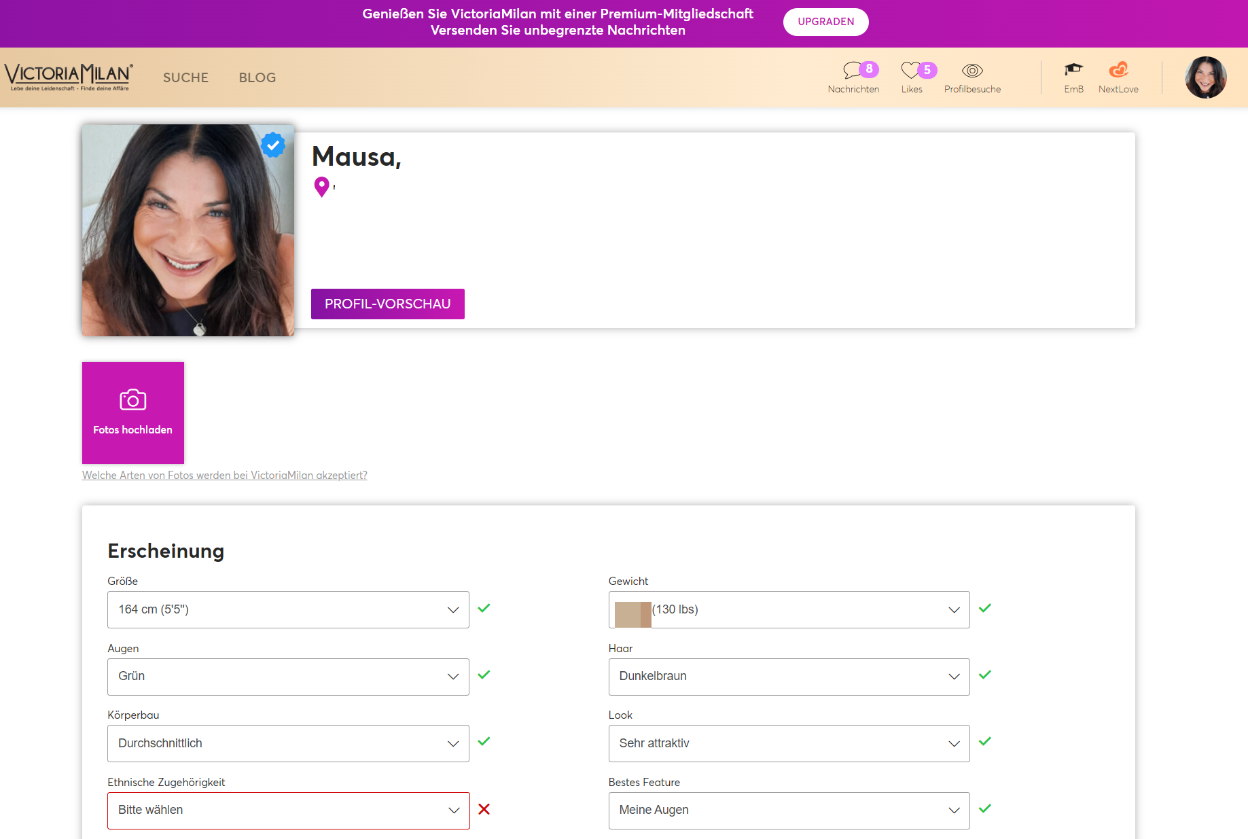Go to the BLOG menu item
Screen dimensions: 1248x839
(257, 77)
